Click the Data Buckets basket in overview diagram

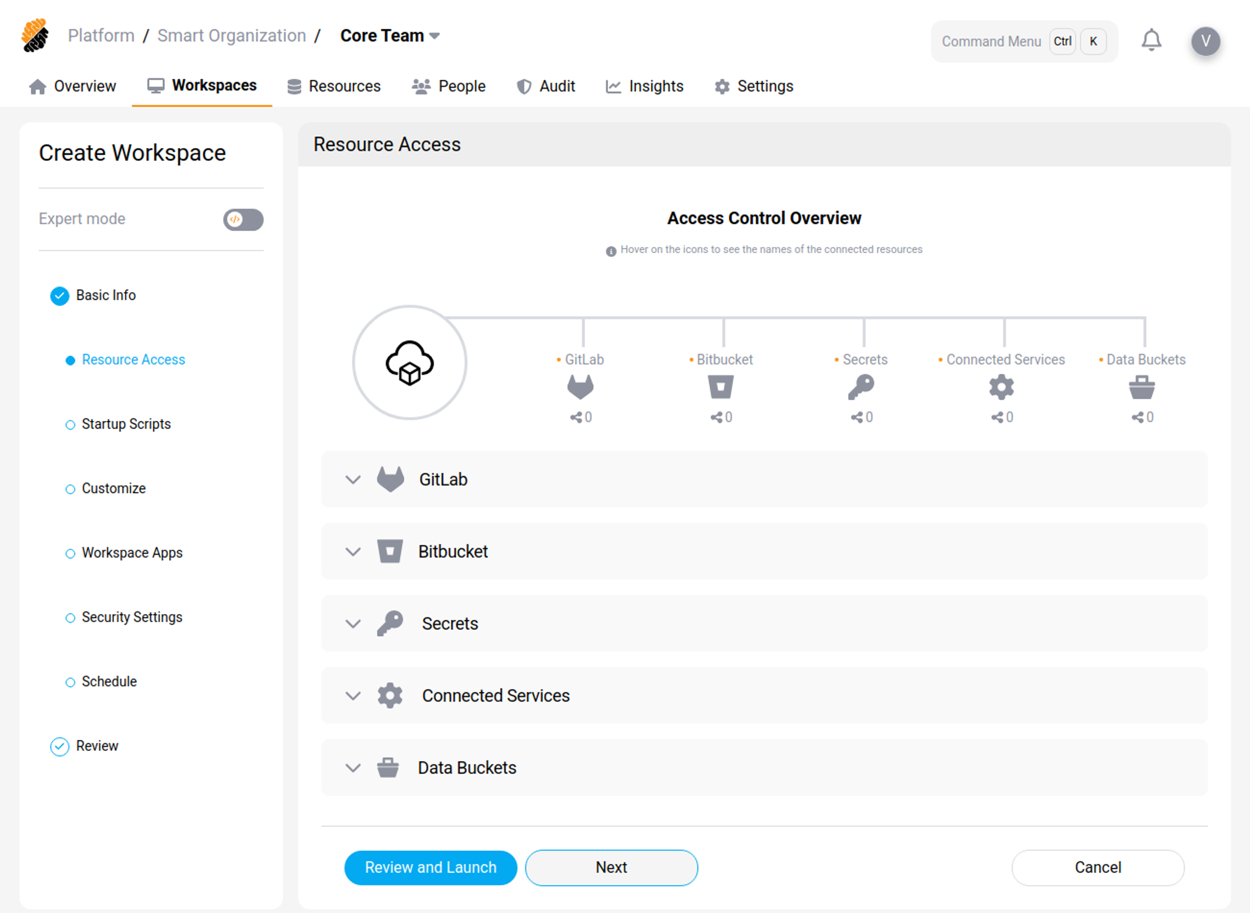[1142, 387]
